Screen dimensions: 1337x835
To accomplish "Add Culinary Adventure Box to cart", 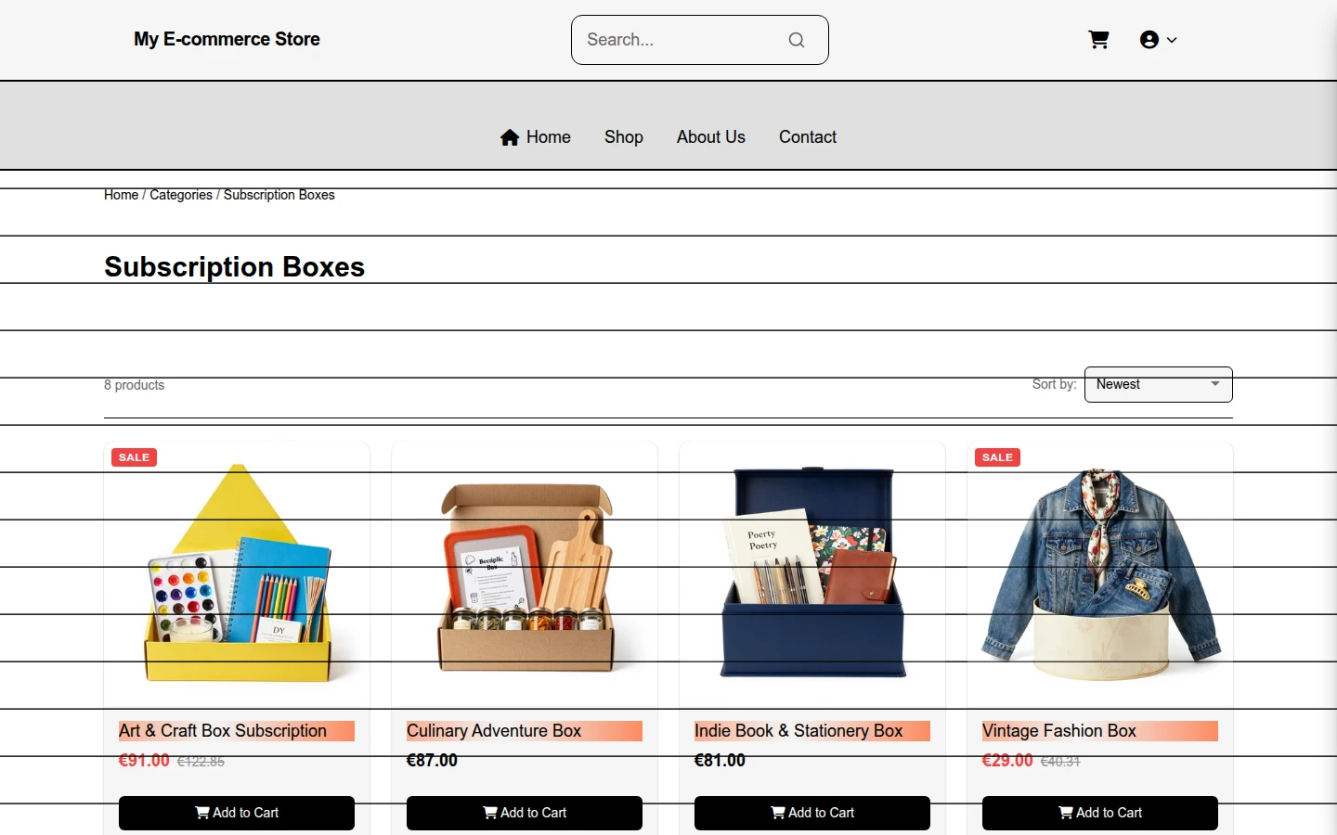I will pos(525,813).
